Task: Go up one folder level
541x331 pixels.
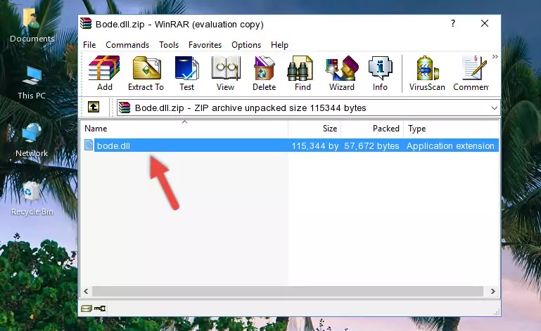Action: (94, 108)
